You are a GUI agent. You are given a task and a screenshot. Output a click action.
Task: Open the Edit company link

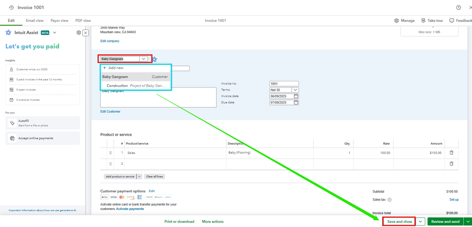click(110, 41)
